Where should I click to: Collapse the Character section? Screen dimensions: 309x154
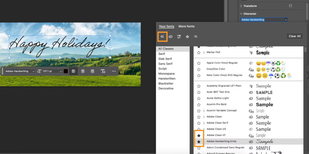pos(241,14)
